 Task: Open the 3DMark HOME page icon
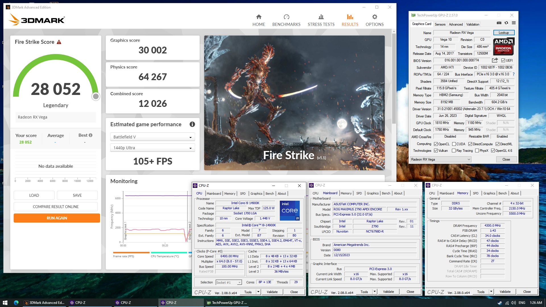(258, 17)
